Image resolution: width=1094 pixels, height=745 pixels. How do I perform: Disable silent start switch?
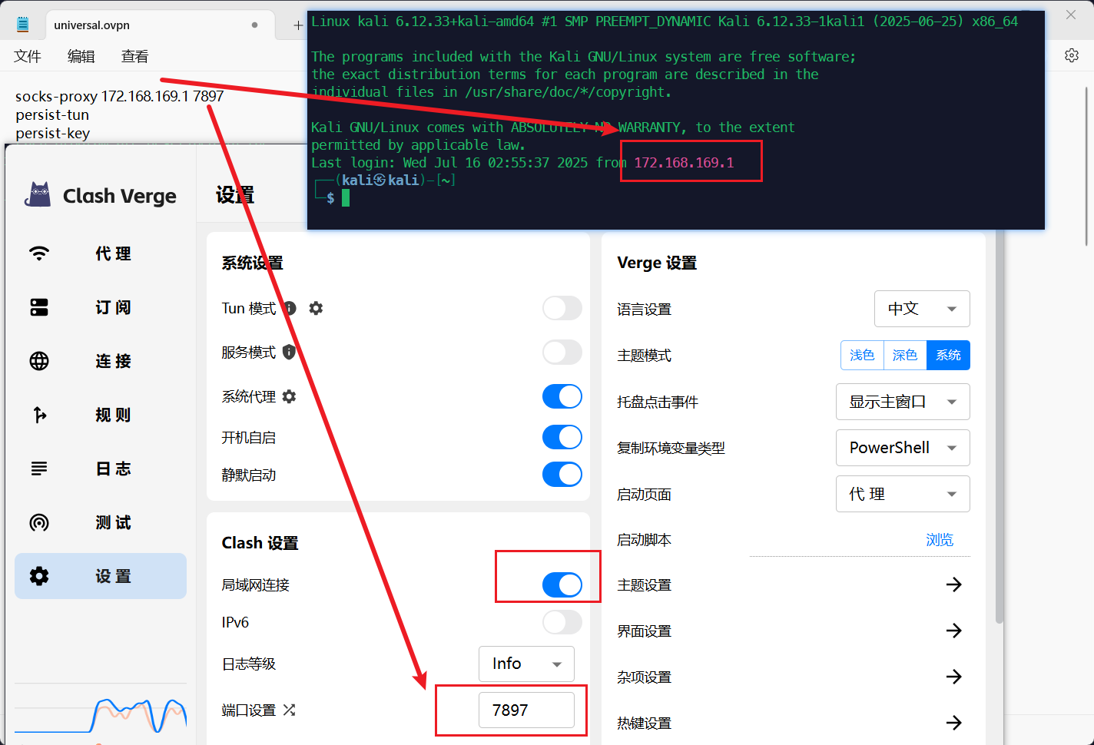pyautogui.click(x=562, y=475)
